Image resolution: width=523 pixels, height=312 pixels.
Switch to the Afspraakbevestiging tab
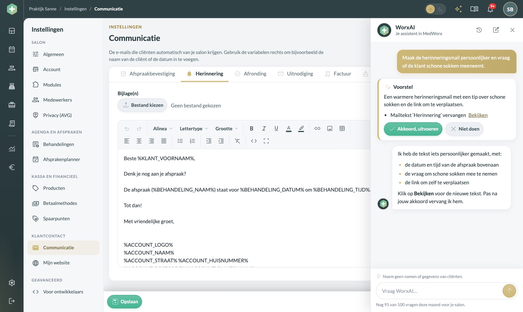(x=148, y=74)
